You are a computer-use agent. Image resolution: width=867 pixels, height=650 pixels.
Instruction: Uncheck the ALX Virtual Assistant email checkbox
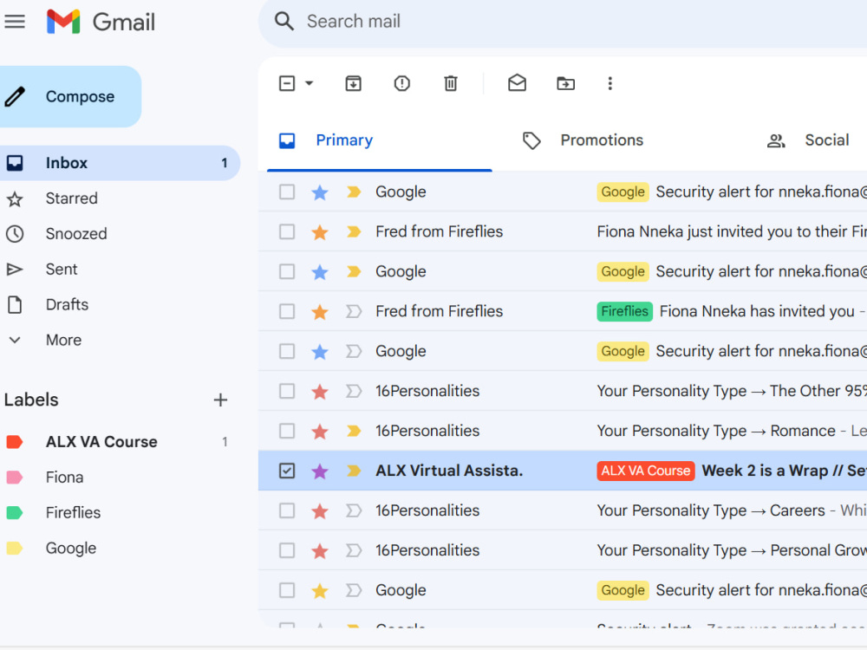tap(287, 471)
